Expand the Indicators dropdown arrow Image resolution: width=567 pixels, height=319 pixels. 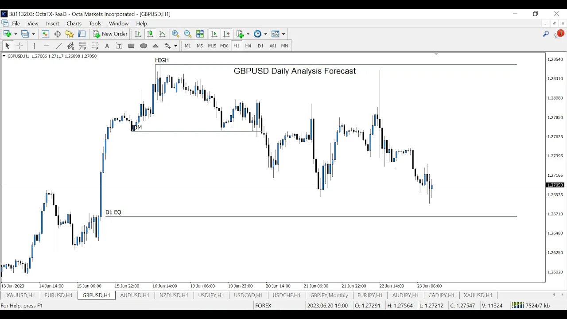(248, 34)
